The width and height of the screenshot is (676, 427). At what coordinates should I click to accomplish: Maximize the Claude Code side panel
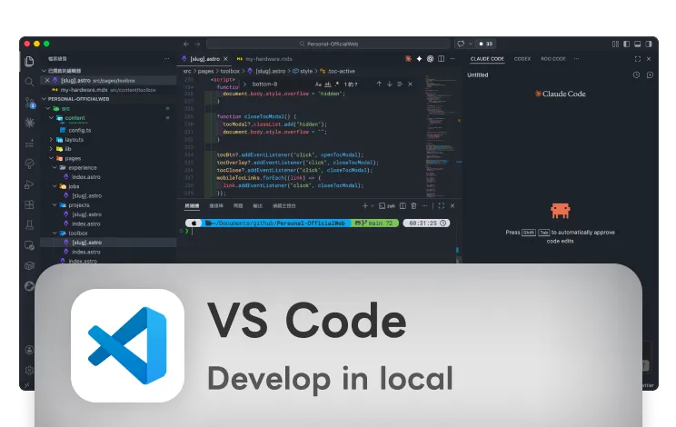[x=638, y=59]
